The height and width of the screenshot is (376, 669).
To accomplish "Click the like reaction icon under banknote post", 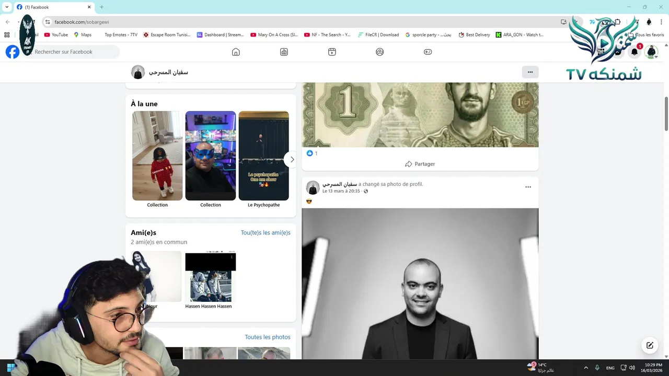I will (309, 153).
